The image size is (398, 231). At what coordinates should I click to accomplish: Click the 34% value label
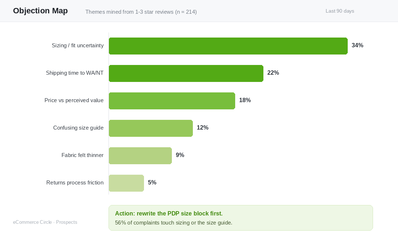[357, 45]
